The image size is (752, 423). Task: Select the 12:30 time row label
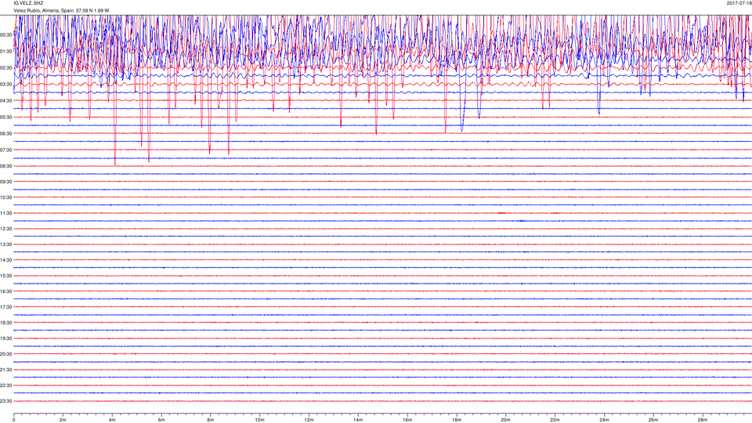click(5, 229)
